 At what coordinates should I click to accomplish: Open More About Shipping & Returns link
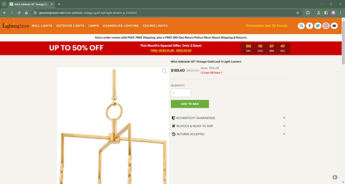[225, 38]
